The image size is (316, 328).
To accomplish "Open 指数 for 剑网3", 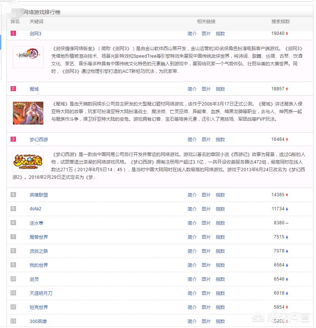I will click(220, 33).
